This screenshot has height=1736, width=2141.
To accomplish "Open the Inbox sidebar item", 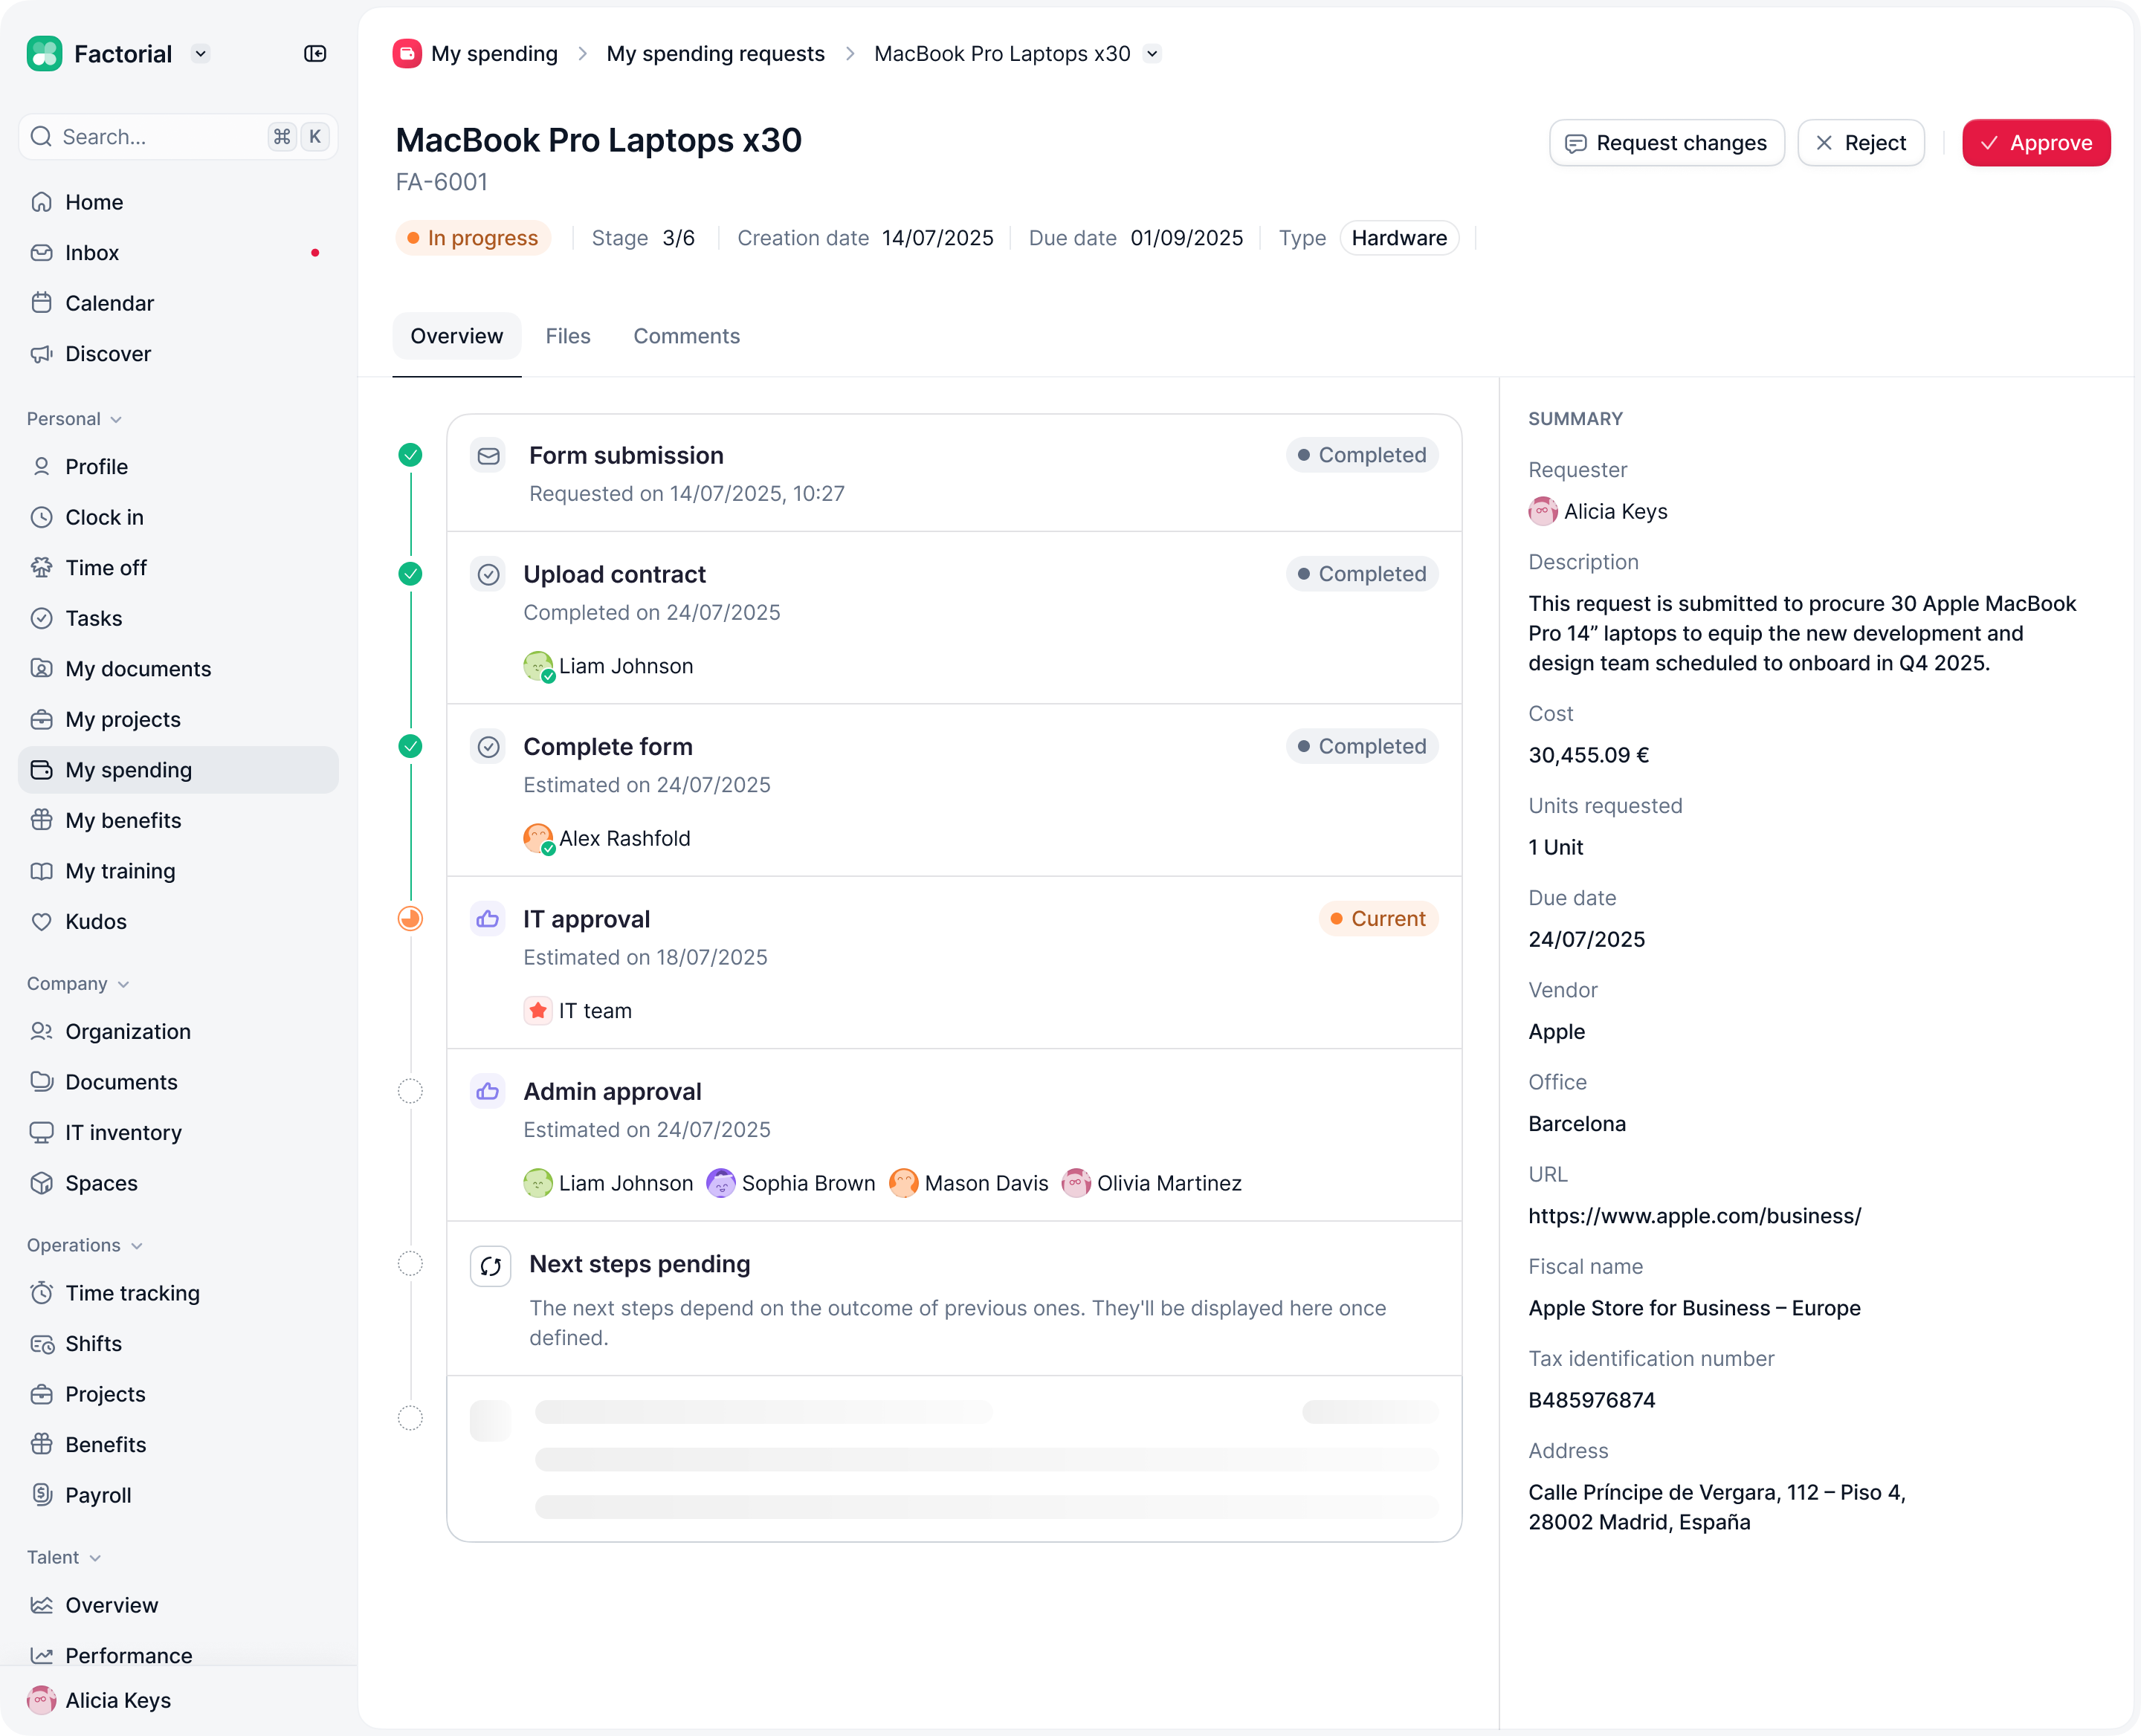I will tap(92, 253).
